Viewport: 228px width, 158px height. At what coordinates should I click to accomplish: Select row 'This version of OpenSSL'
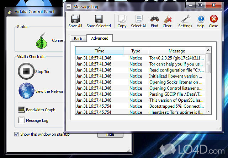(140, 100)
